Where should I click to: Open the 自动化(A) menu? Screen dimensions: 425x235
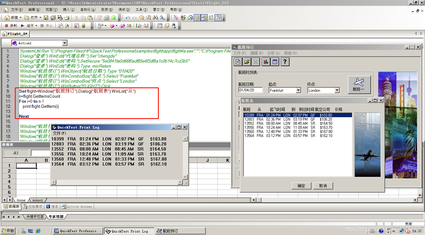coord(87,10)
